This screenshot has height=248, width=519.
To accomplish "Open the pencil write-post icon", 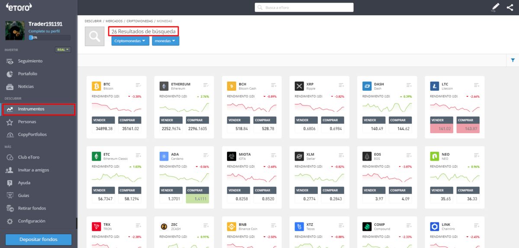I will coord(496,7).
